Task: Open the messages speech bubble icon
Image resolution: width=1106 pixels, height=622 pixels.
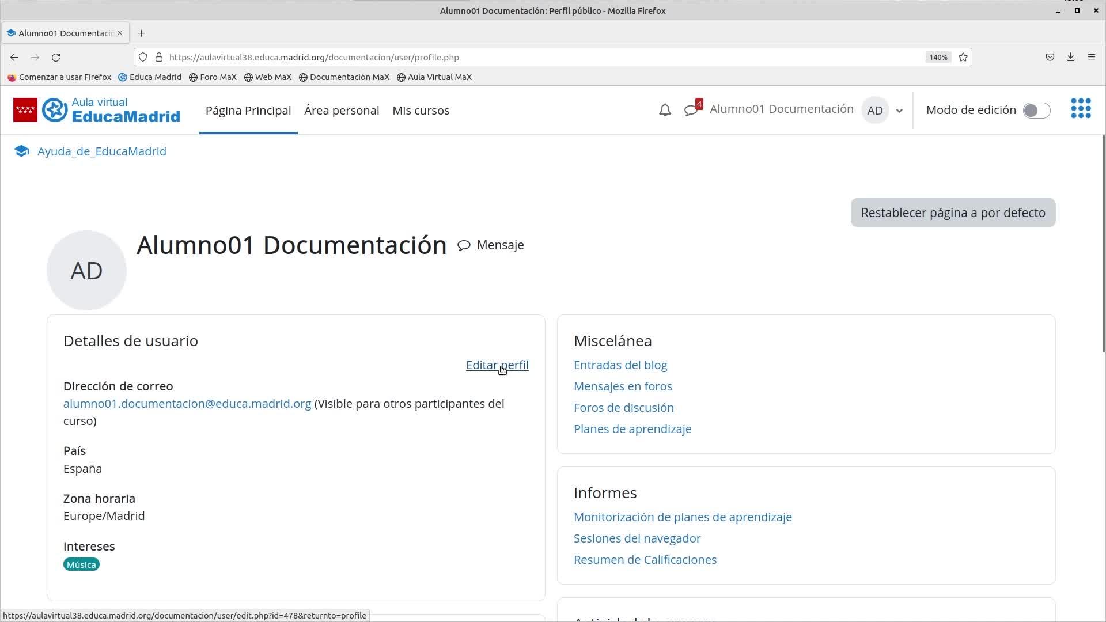Action: (x=690, y=110)
